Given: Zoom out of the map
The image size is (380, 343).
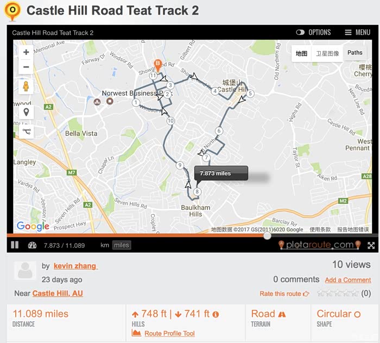Looking at the screenshot, I should tap(26, 67).
